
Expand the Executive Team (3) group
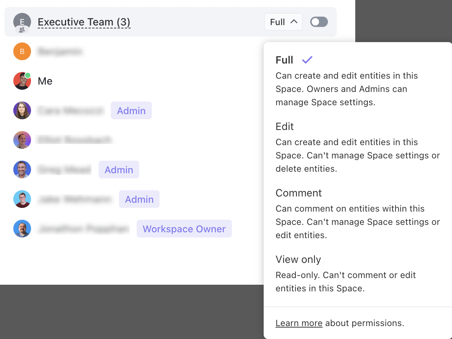point(84,22)
